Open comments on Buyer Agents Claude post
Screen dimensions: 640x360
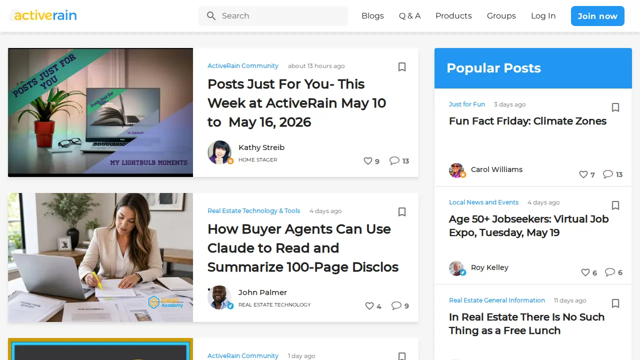click(396, 305)
